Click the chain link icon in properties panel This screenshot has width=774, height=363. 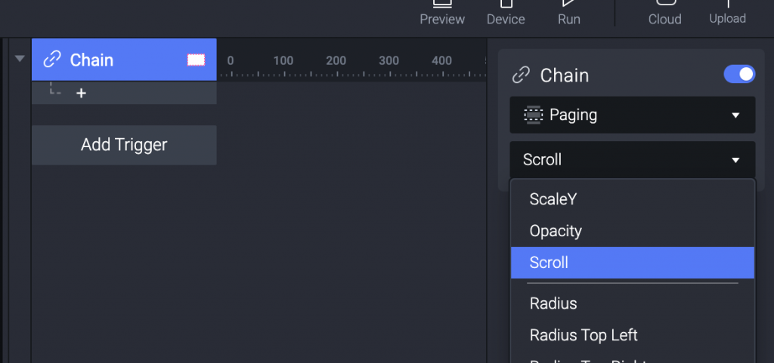(x=521, y=75)
